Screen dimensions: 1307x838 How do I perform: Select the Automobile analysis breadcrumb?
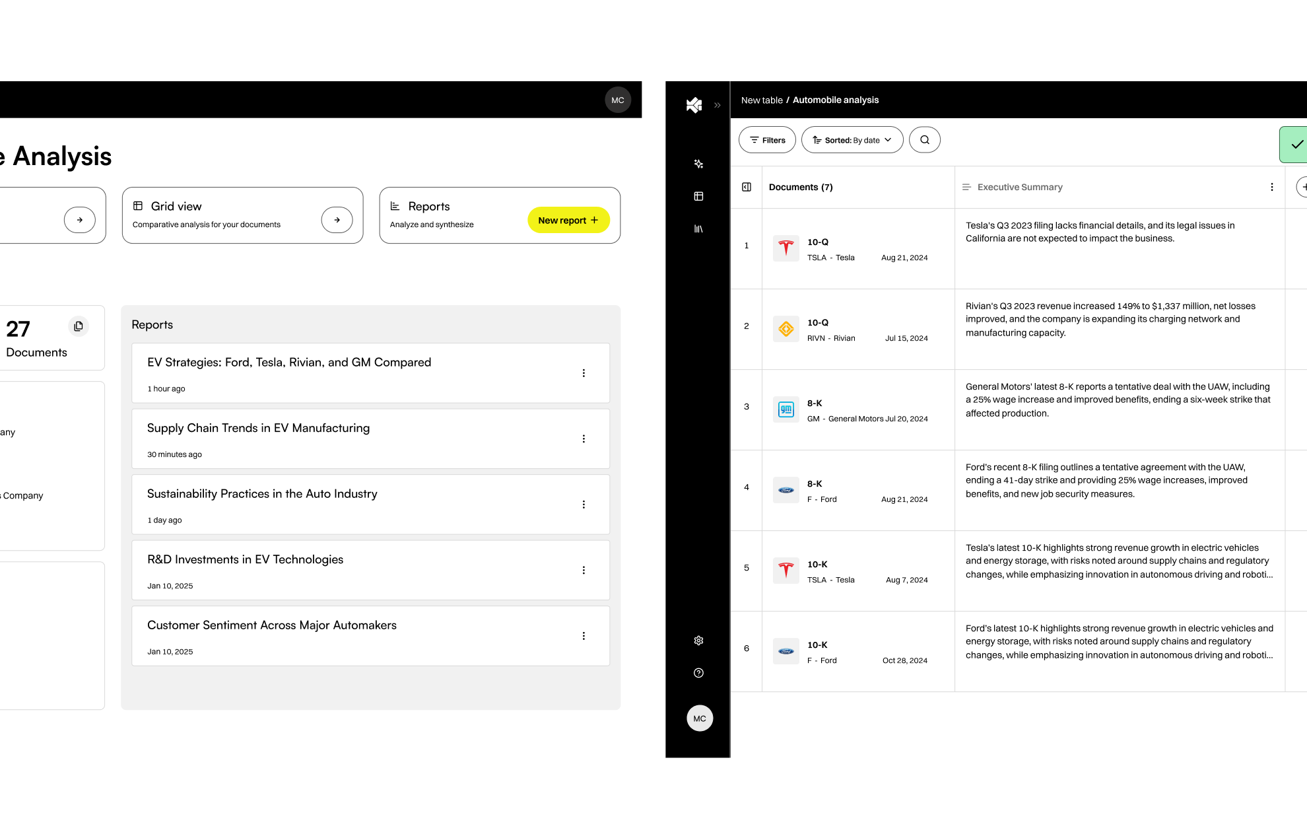tap(835, 100)
